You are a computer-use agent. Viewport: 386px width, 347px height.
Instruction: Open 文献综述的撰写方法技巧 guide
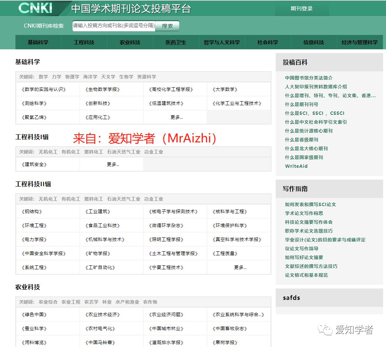click(311, 266)
